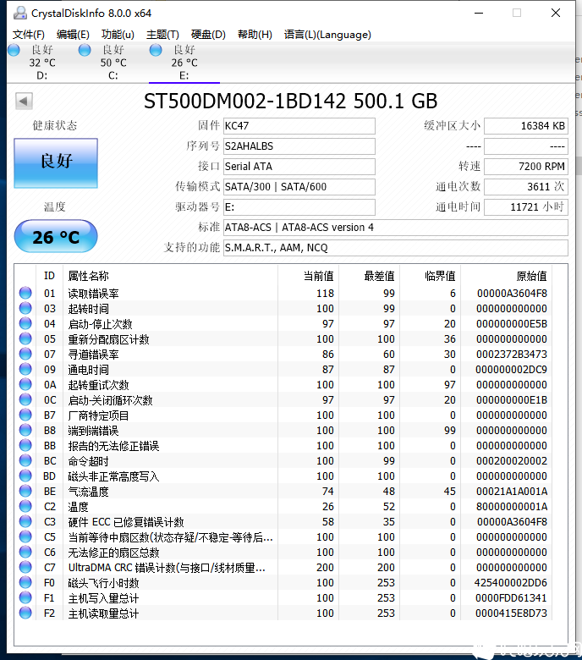Open the 功能(u) menu
Image resolution: width=582 pixels, height=660 pixels.
tap(118, 35)
